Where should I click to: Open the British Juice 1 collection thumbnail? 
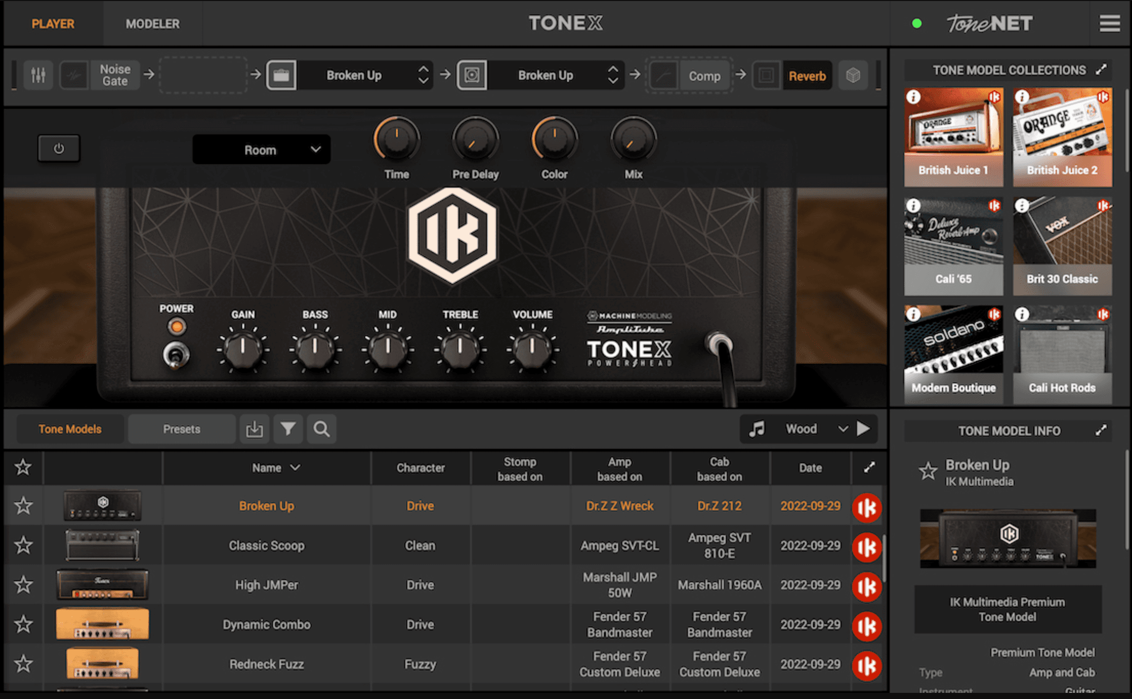tap(953, 137)
